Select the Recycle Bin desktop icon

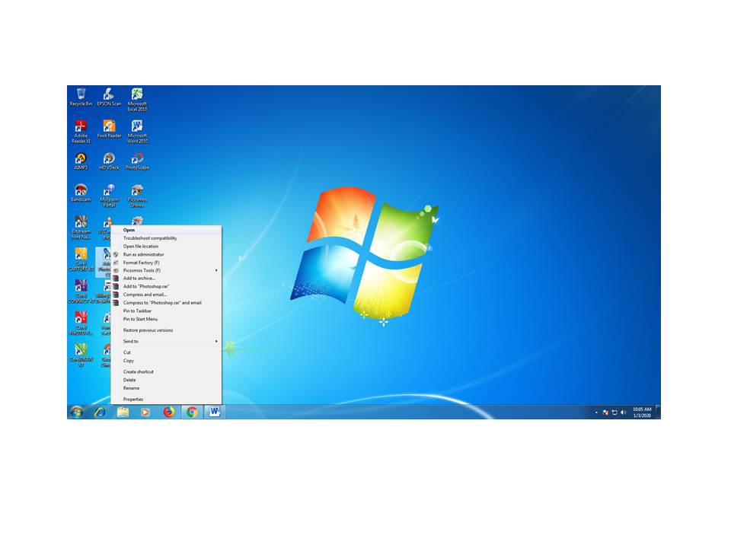click(x=81, y=97)
